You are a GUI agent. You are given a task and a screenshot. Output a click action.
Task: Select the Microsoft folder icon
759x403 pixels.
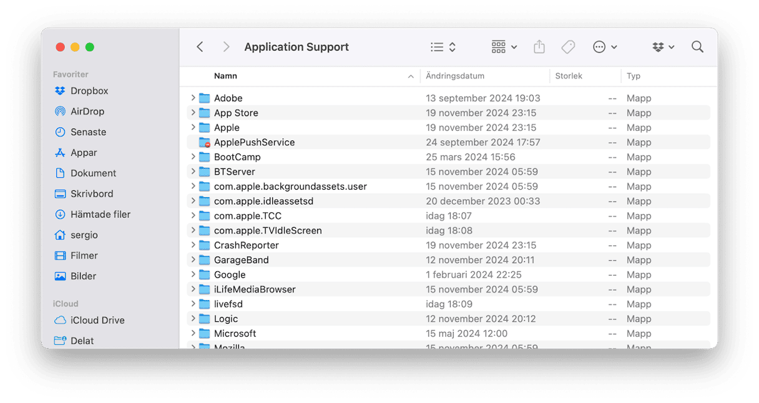click(204, 334)
